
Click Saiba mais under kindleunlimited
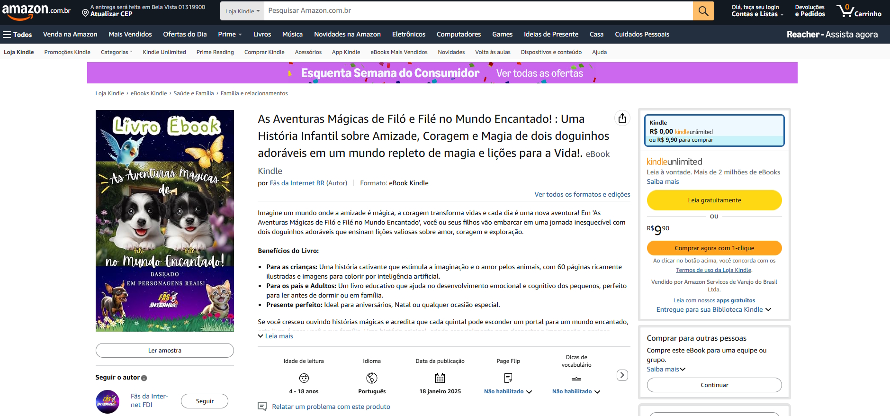pyautogui.click(x=663, y=181)
